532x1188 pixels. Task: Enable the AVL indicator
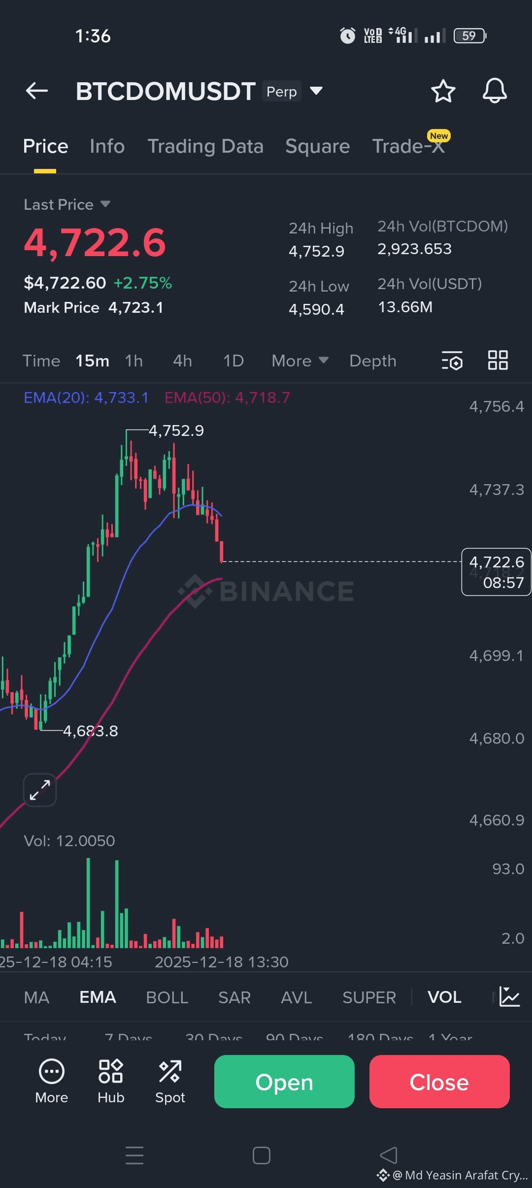click(x=297, y=997)
